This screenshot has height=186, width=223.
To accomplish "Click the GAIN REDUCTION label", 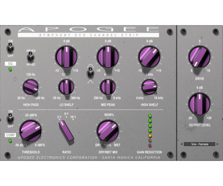I will click(x=149, y=152).
